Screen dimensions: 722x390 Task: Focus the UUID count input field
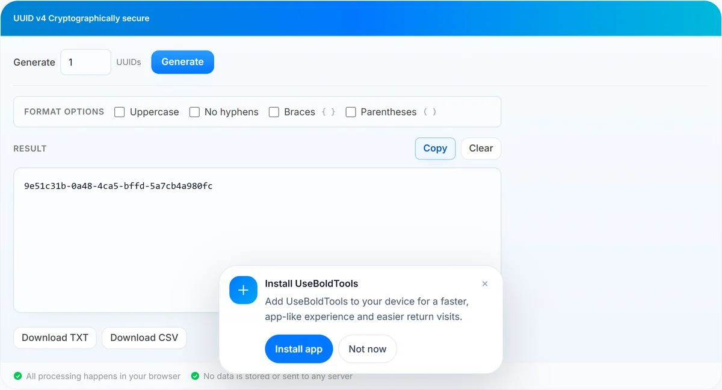point(85,62)
